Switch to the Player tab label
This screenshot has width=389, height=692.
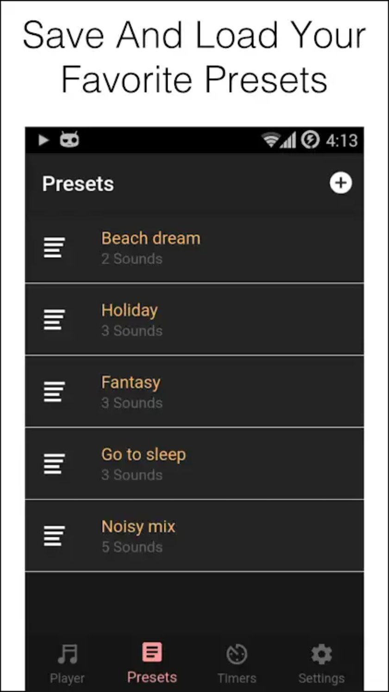[x=67, y=679]
